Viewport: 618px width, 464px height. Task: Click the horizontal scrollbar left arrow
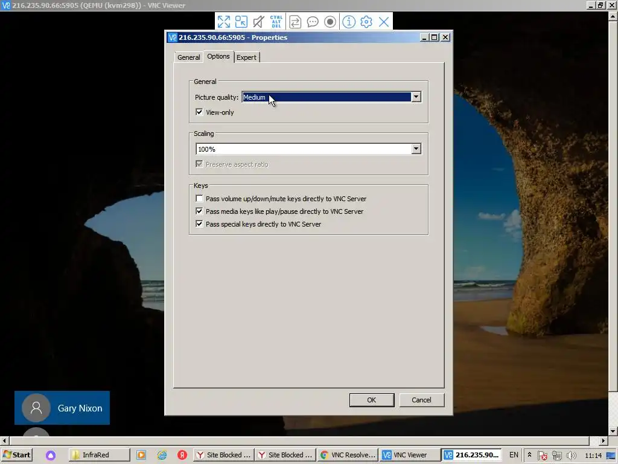tap(4, 440)
